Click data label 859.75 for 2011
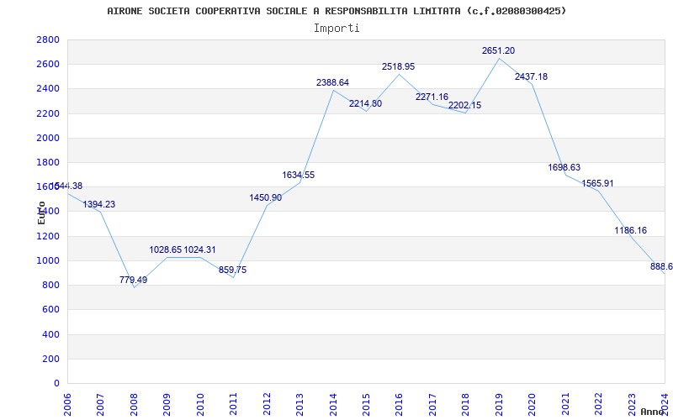673x420 pixels. point(233,270)
